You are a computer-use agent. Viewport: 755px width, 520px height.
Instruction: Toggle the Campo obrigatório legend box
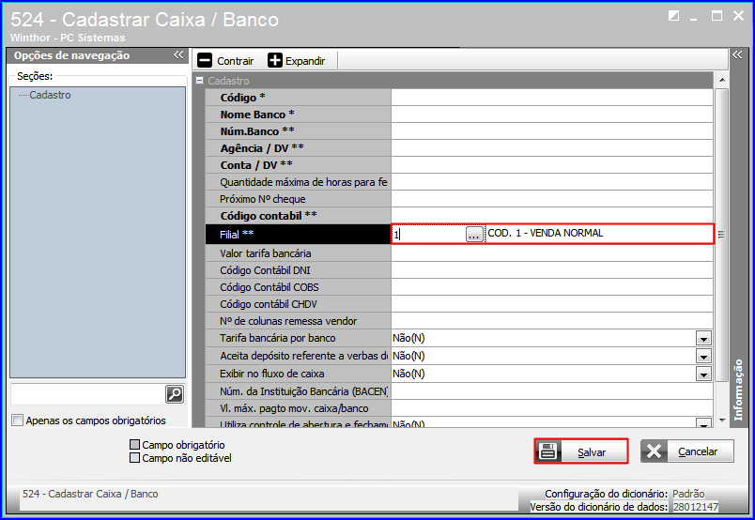pyautogui.click(x=135, y=444)
